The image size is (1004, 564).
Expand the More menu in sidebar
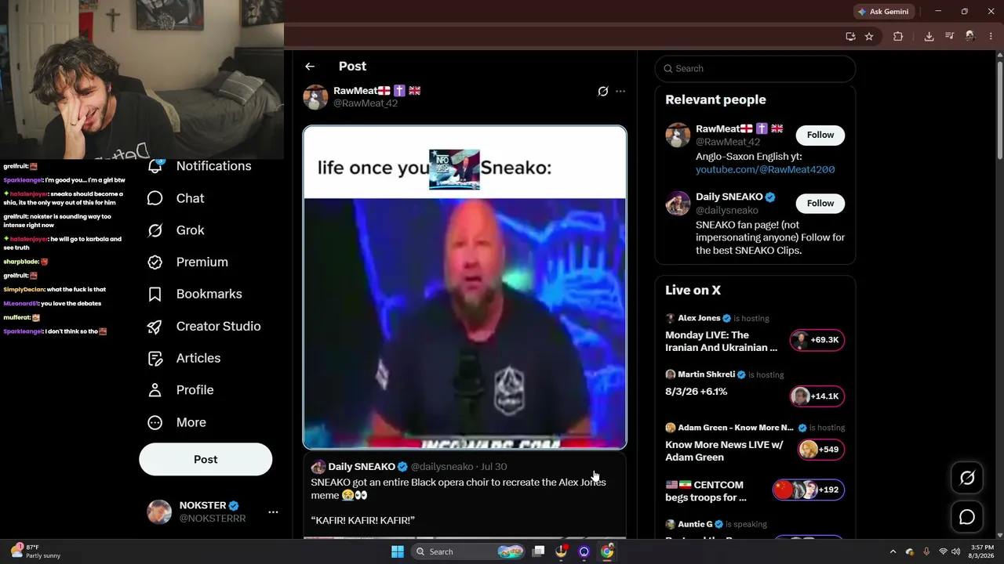tap(176, 422)
